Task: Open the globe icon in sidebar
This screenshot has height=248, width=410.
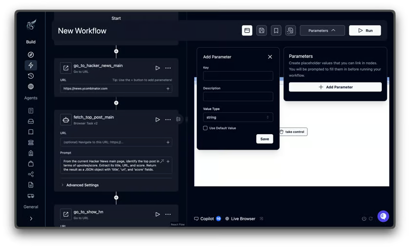Action: tap(31, 87)
